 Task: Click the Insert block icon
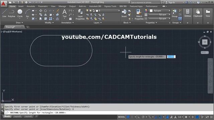click(124, 13)
